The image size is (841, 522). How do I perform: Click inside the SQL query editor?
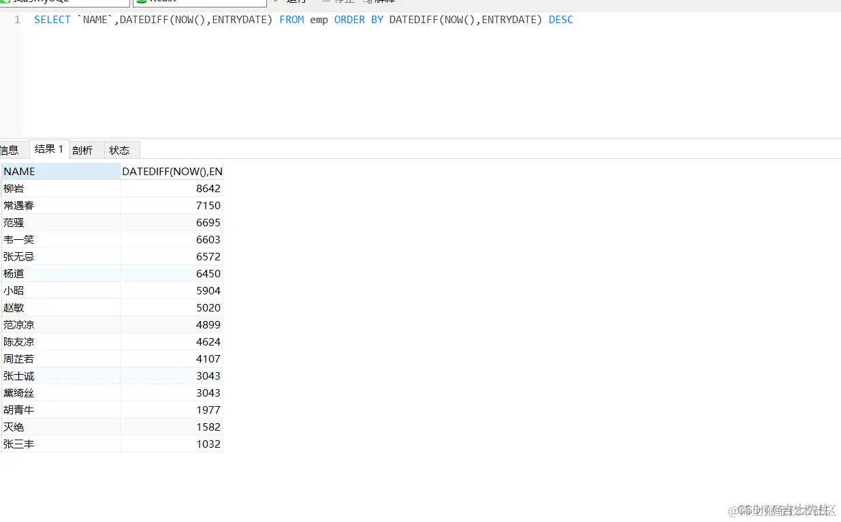[432, 75]
